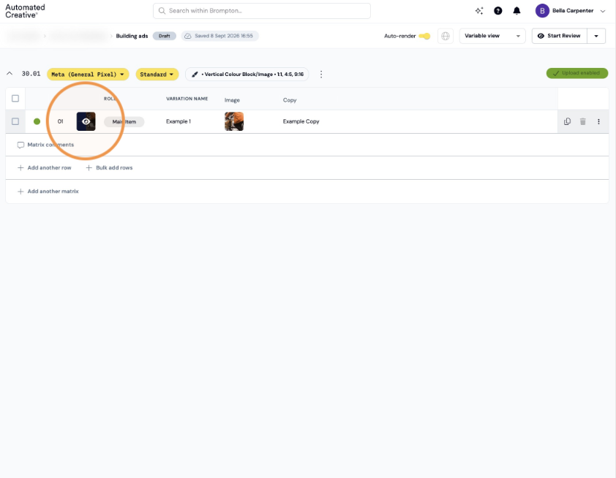Image resolution: width=616 pixels, height=478 pixels.
Task: Click the plus icon beside Bulk add rows
Action: (x=89, y=168)
